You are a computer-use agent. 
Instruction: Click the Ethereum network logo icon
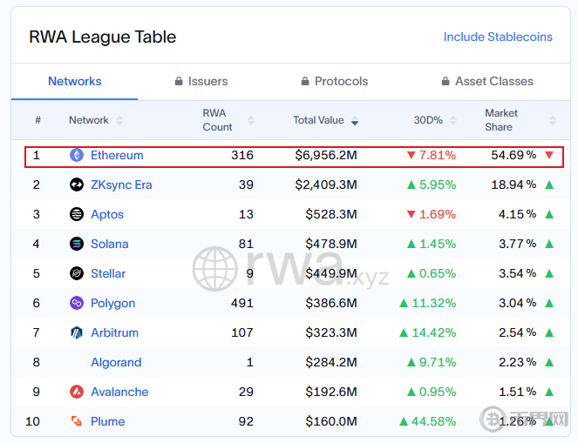coord(77,156)
